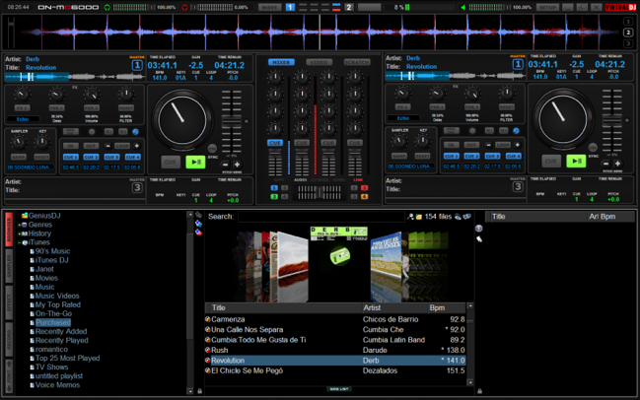This screenshot has width=640, height=400.
Task: Click the person search icon right of Search field
Action: (410, 217)
